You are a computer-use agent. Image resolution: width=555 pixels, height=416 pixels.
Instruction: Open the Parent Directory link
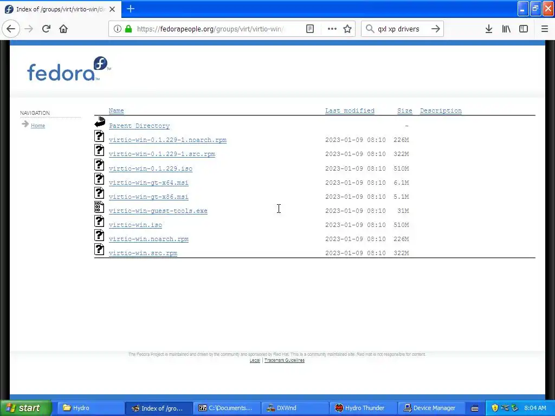pyautogui.click(x=139, y=126)
